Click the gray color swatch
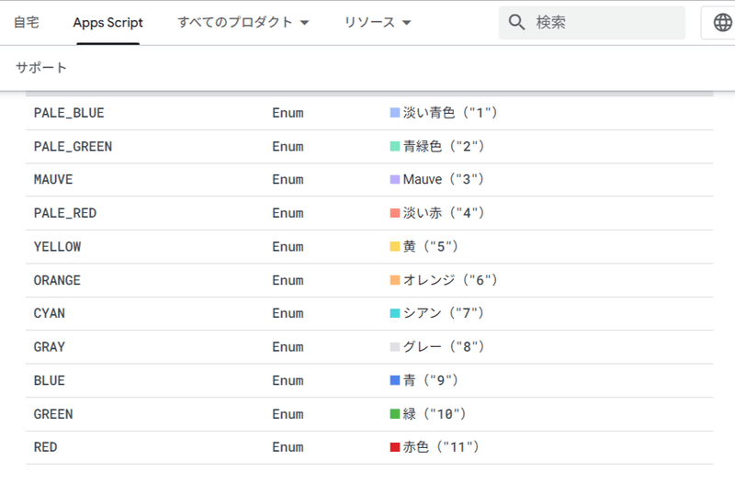This screenshot has height=483, width=735. (x=395, y=347)
